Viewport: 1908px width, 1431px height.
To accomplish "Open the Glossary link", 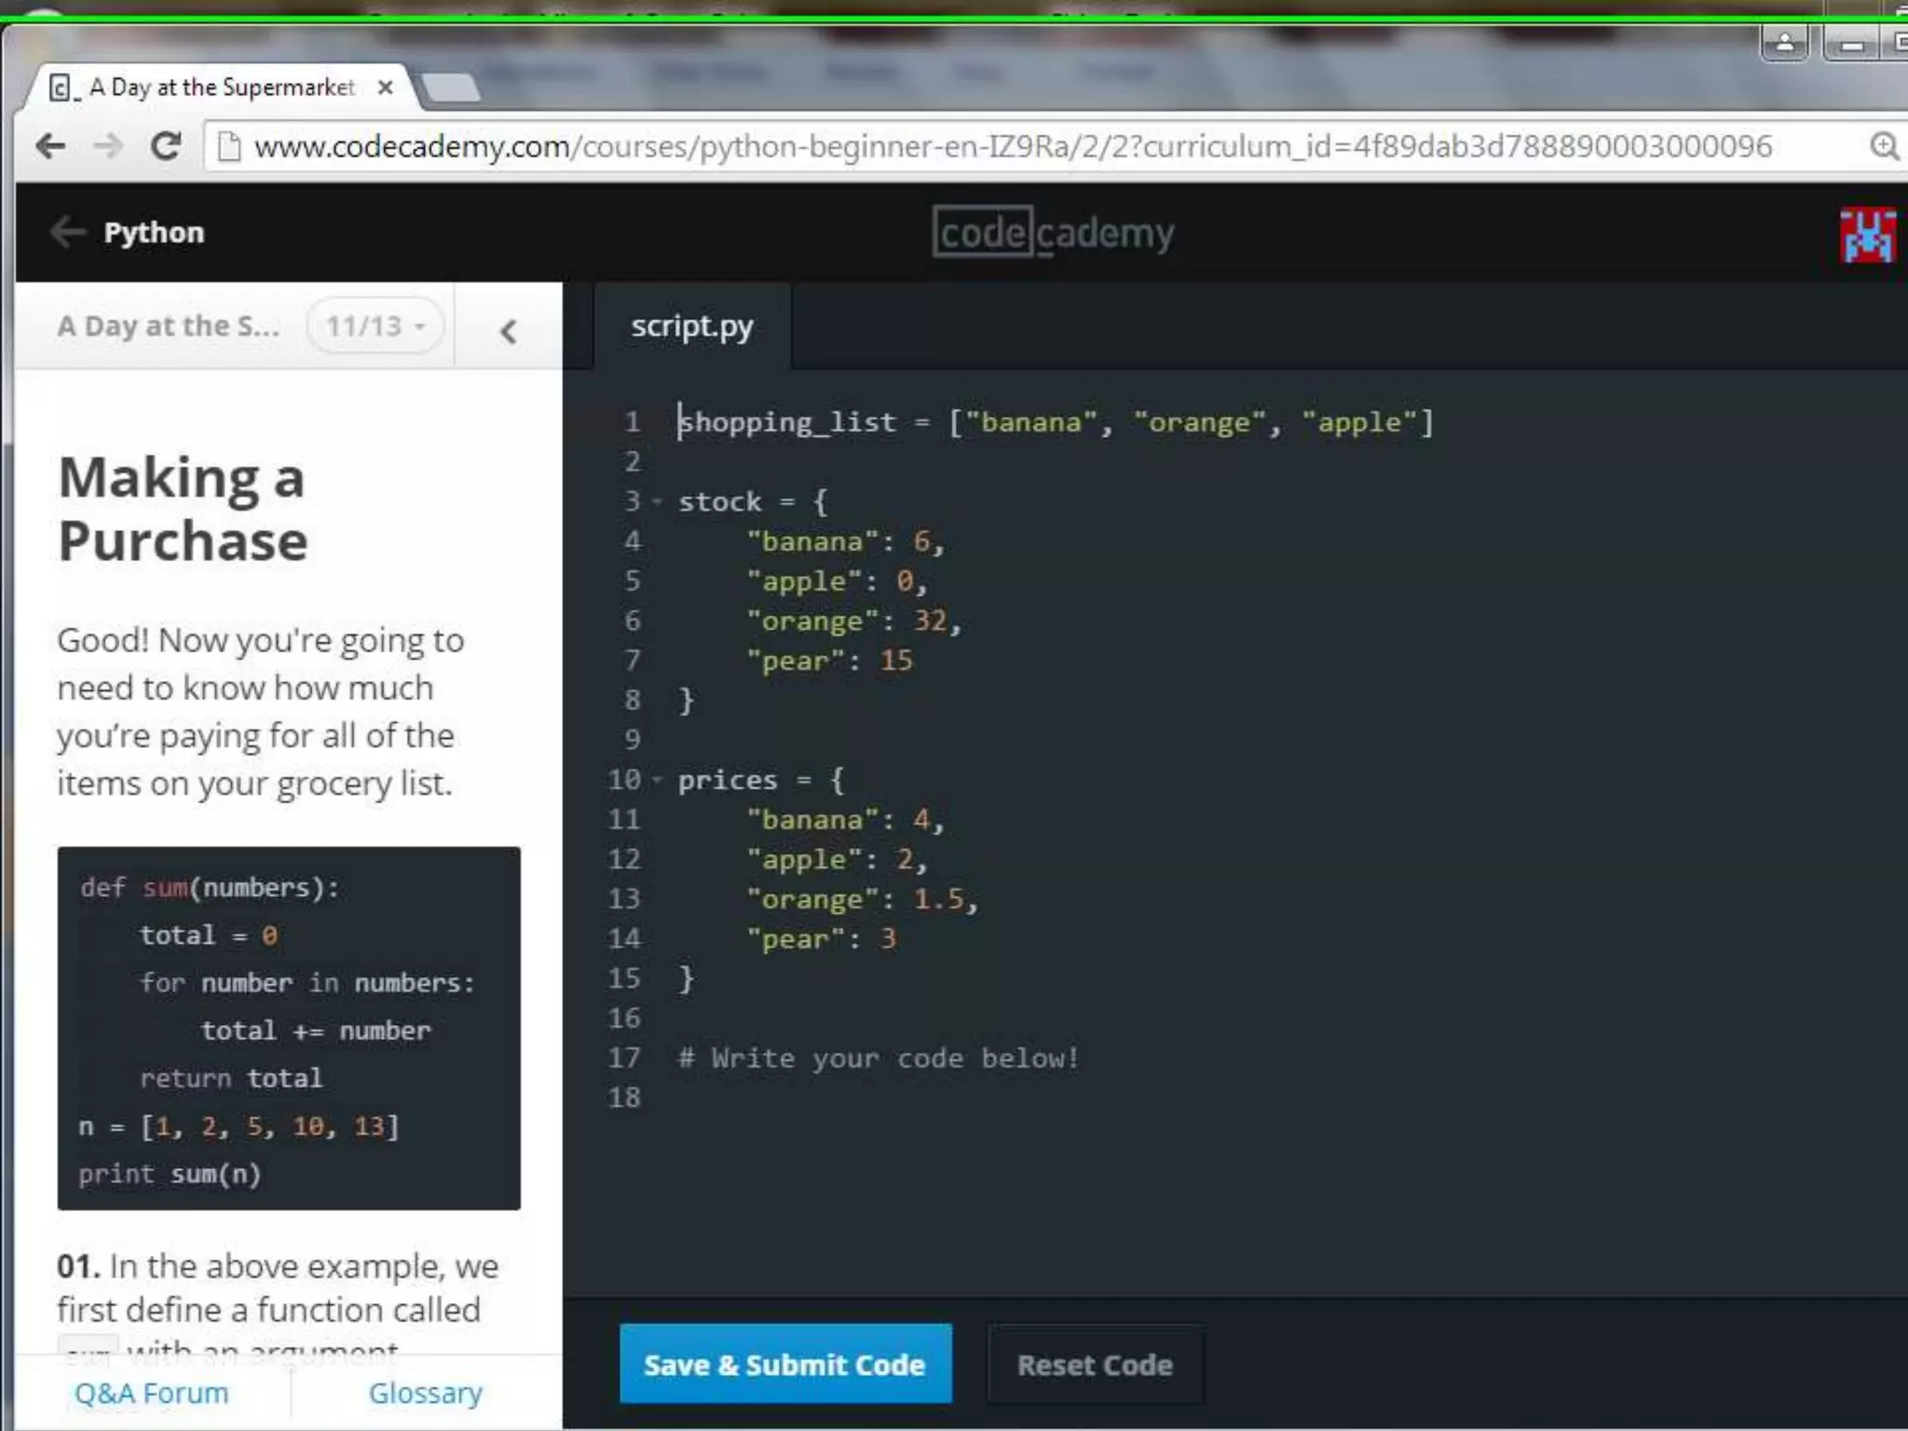I will (425, 1393).
